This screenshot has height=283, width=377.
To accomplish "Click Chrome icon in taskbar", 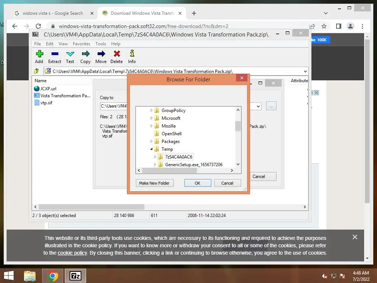I will click(52, 276).
